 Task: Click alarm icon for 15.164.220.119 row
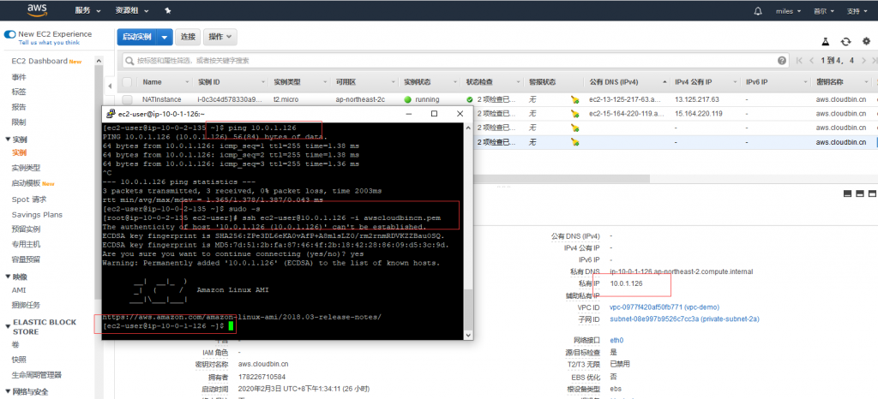pyautogui.click(x=574, y=113)
